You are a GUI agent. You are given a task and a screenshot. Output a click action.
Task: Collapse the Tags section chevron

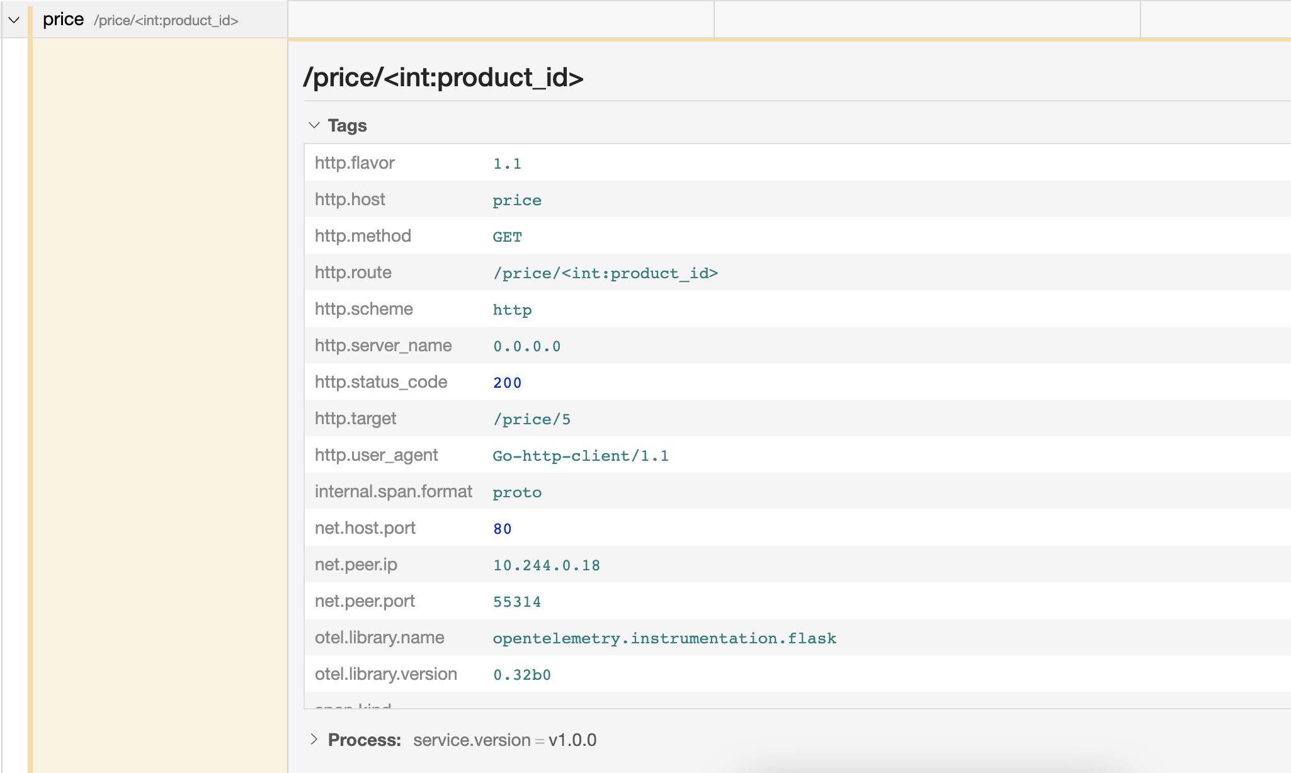coord(314,125)
